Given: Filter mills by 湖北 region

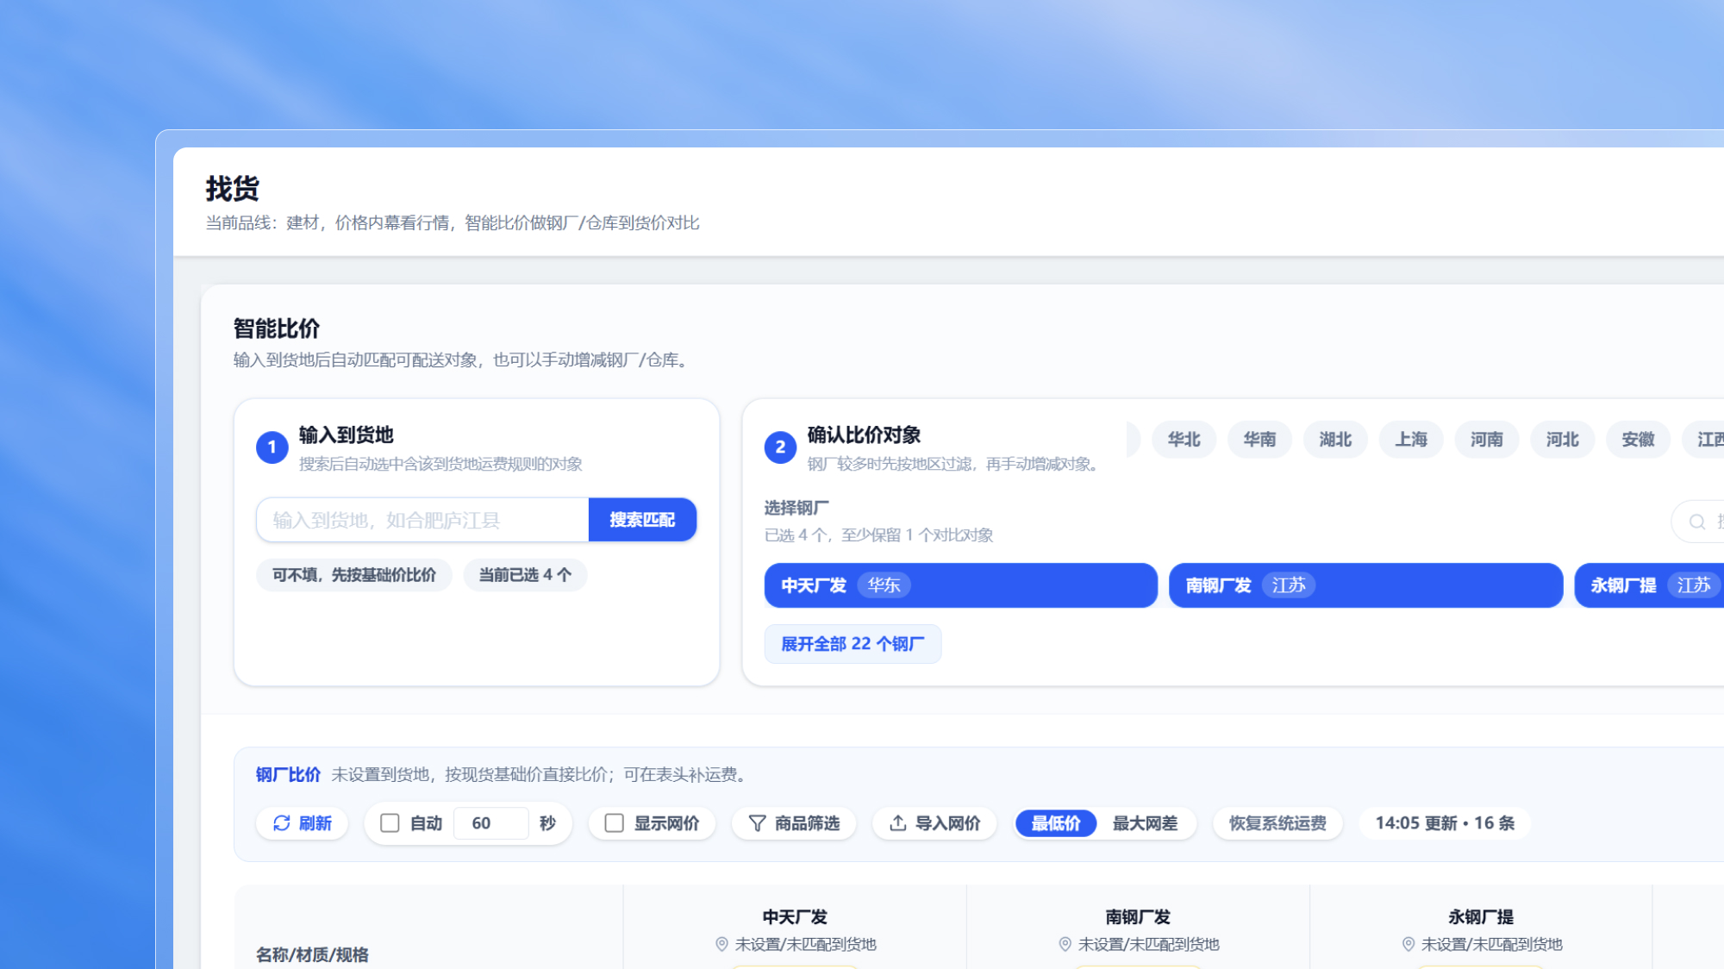Looking at the screenshot, I should click(1335, 440).
